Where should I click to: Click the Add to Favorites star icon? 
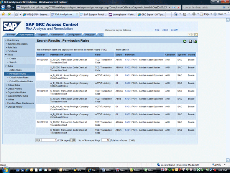(9, 14)
